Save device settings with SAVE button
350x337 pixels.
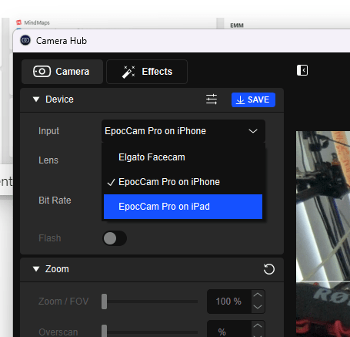253,99
